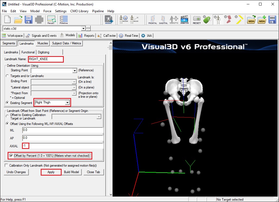The image size is (279, 202).
Task: Open the ANIMATION clapperboard tool
Action: click(x=185, y=20)
